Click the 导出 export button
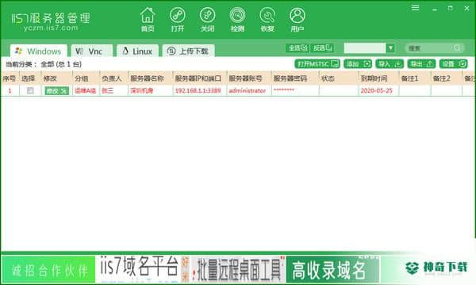 421,64
